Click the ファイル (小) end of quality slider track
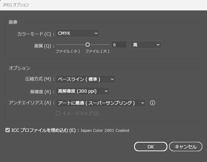The image size is (207, 162). [57, 45]
